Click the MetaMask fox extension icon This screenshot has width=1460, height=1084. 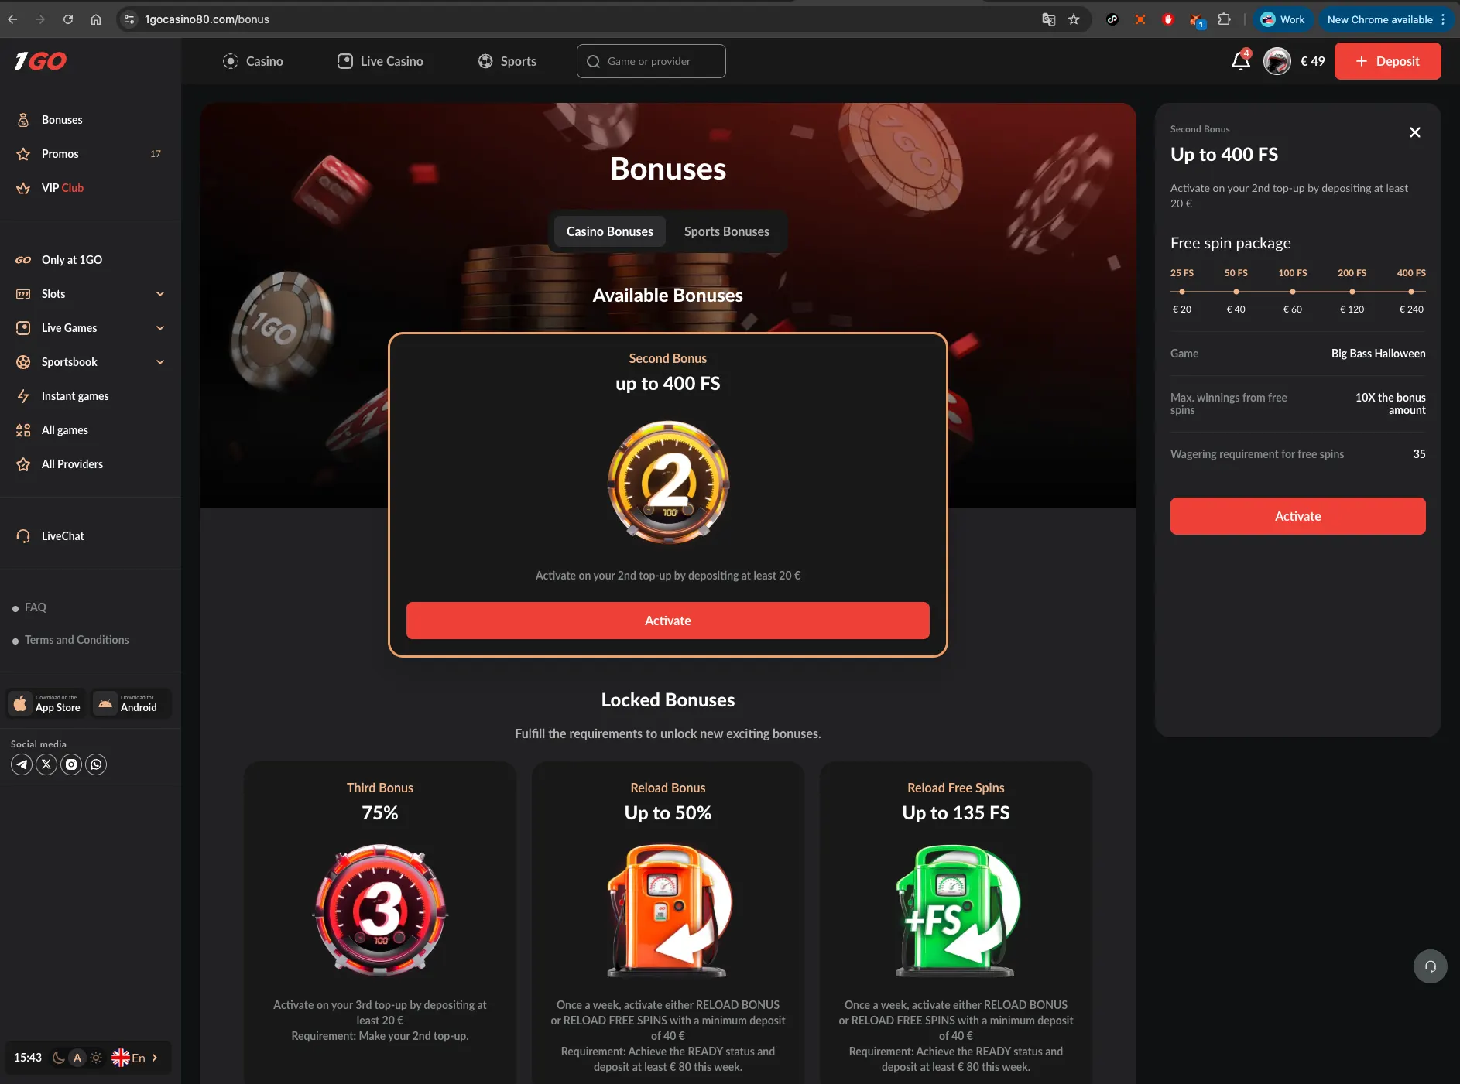pyautogui.click(x=1197, y=19)
